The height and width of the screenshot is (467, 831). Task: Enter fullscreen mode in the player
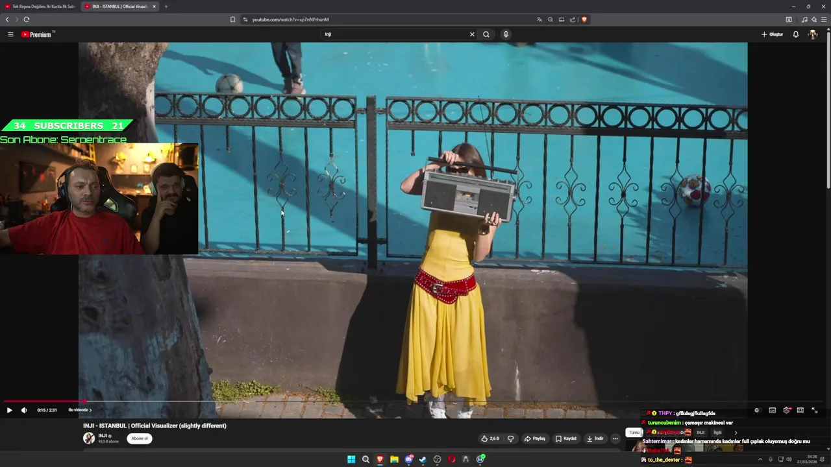[x=815, y=410]
